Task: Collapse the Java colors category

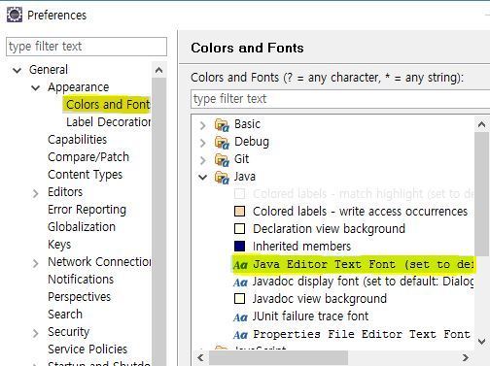Action: point(203,177)
